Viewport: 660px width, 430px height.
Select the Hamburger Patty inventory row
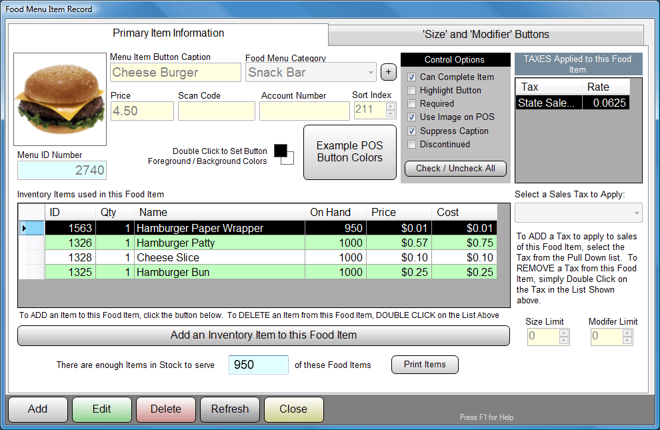200,243
